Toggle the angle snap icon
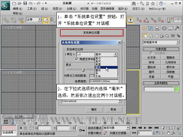Image resolution: width=183 pixels, height=137 pixels. (x=146, y=20)
